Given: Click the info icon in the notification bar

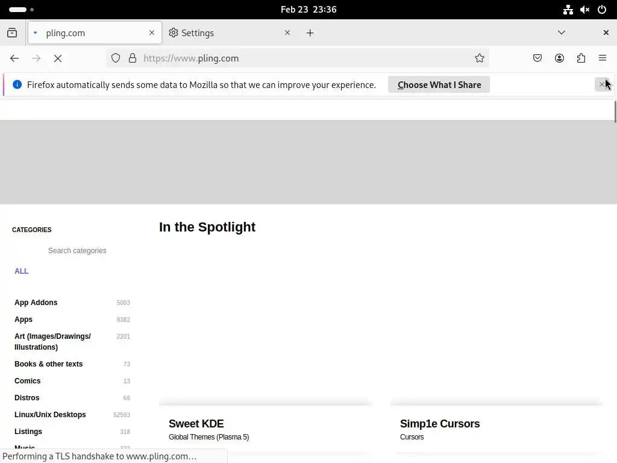Looking at the screenshot, I should tap(17, 84).
